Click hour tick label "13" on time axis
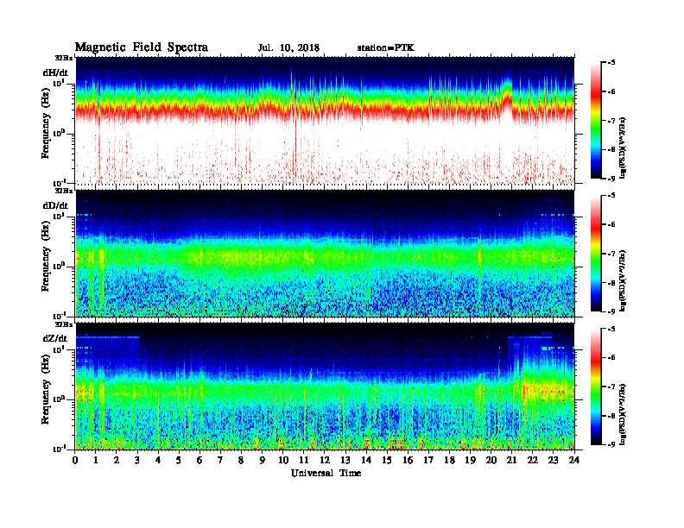The image size is (684, 528). click(345, 460)
